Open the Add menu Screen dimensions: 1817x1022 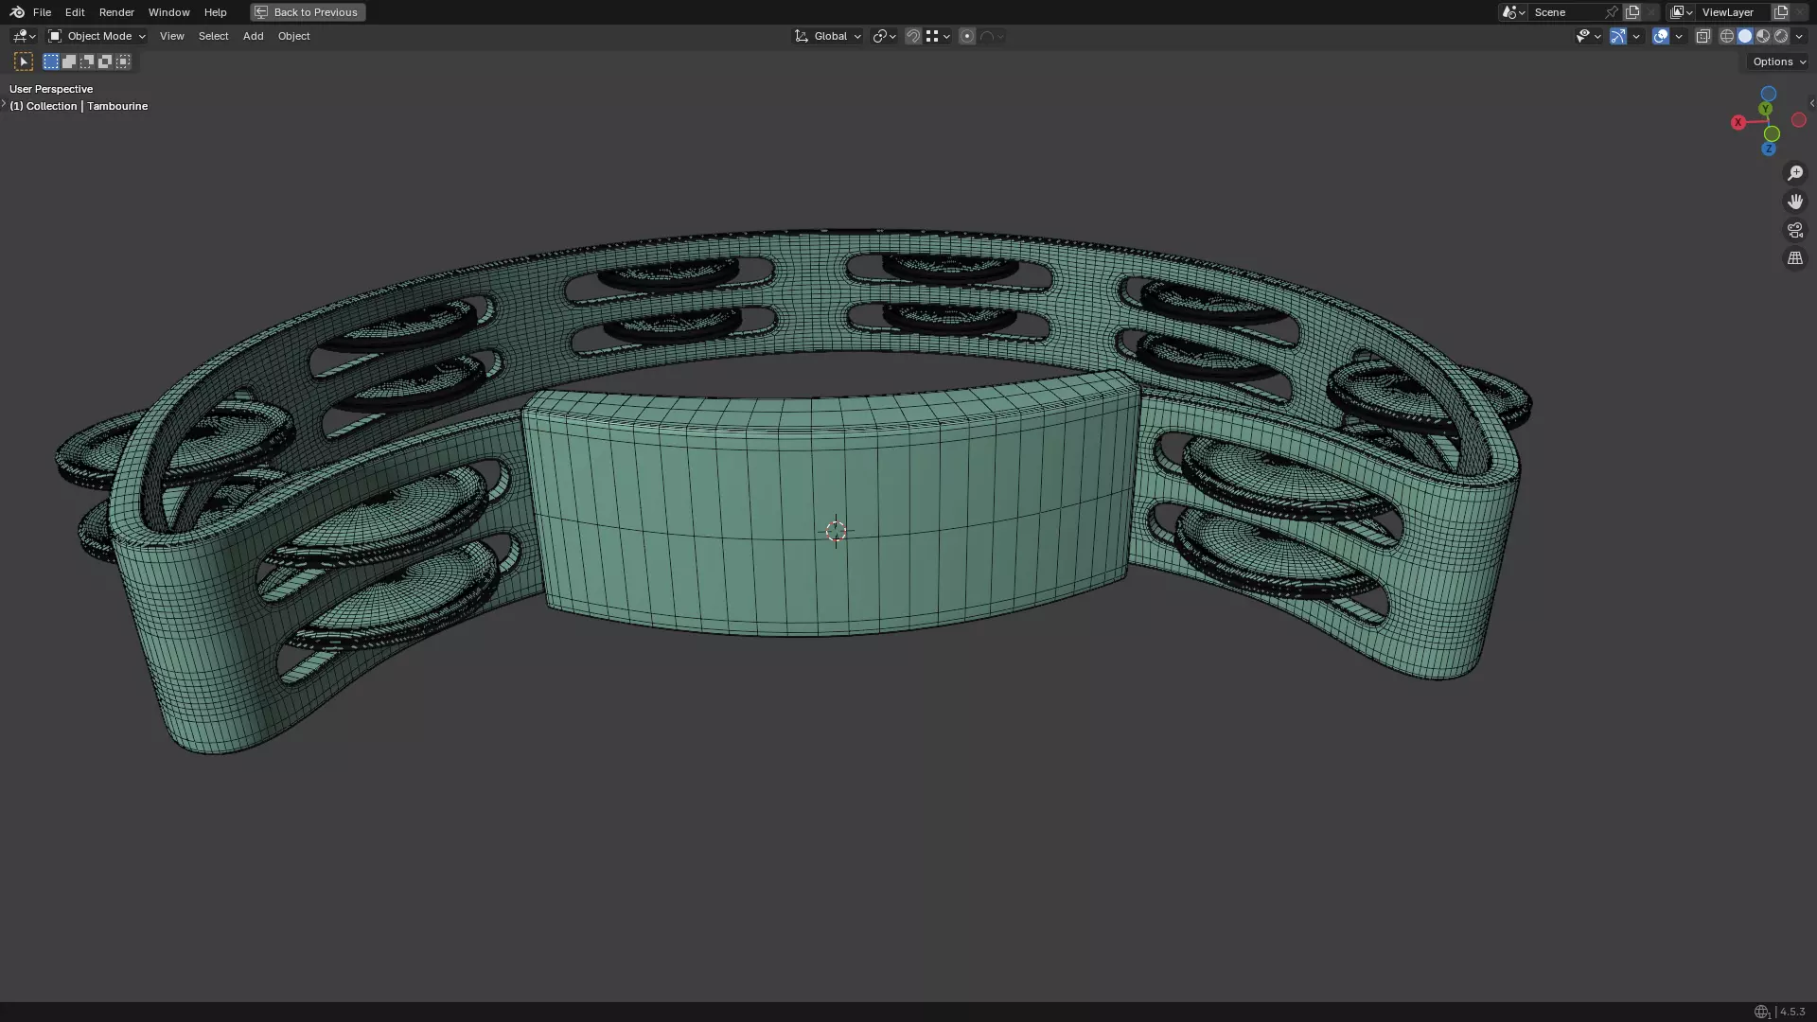click(253, 36)
